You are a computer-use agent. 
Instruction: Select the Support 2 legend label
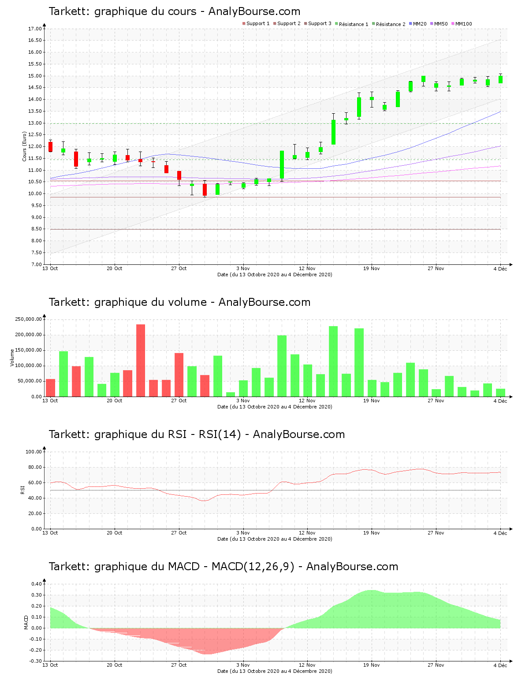tap(289, 24)
